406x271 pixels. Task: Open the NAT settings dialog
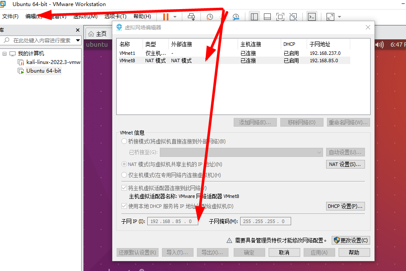click(345, 164)
